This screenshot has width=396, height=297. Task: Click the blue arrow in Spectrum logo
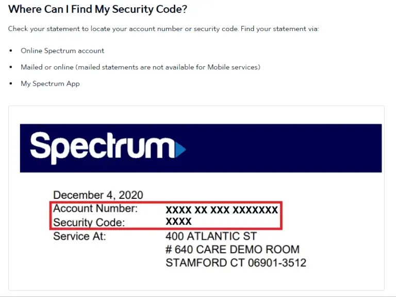pos(180,149)
